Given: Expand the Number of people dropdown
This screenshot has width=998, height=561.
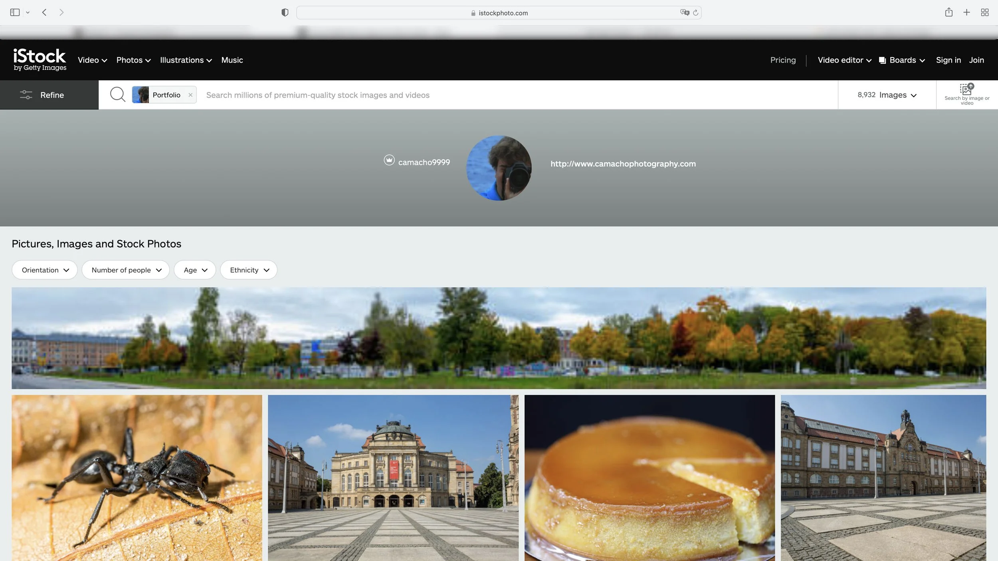Looking at the screenshot, I should tap(126, 270).
